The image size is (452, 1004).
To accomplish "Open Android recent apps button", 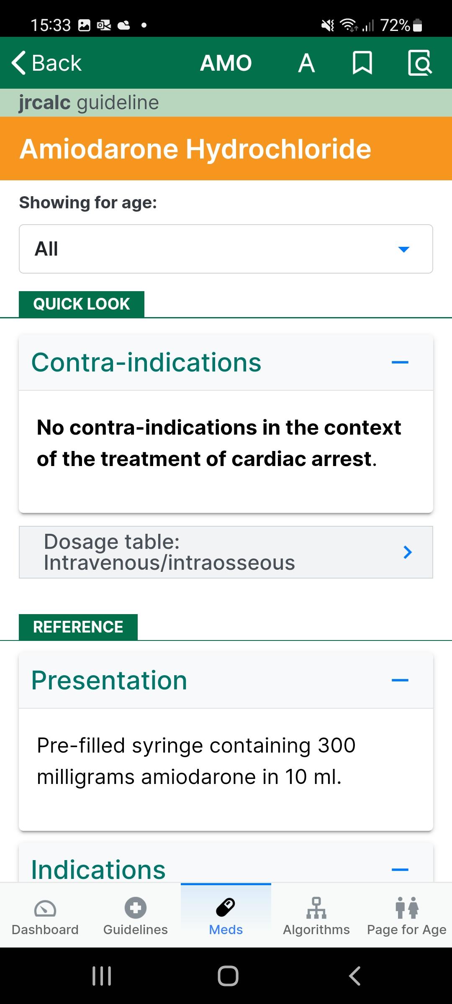I will (102, 976).
